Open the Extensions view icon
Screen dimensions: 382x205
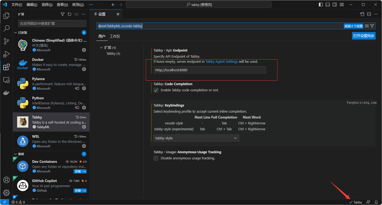6,67
